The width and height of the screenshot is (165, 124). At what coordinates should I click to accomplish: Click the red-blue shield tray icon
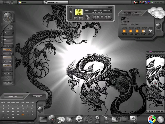coord(149,2)
